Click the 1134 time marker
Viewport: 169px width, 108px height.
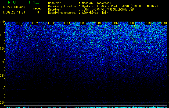[x=67, y=23]
